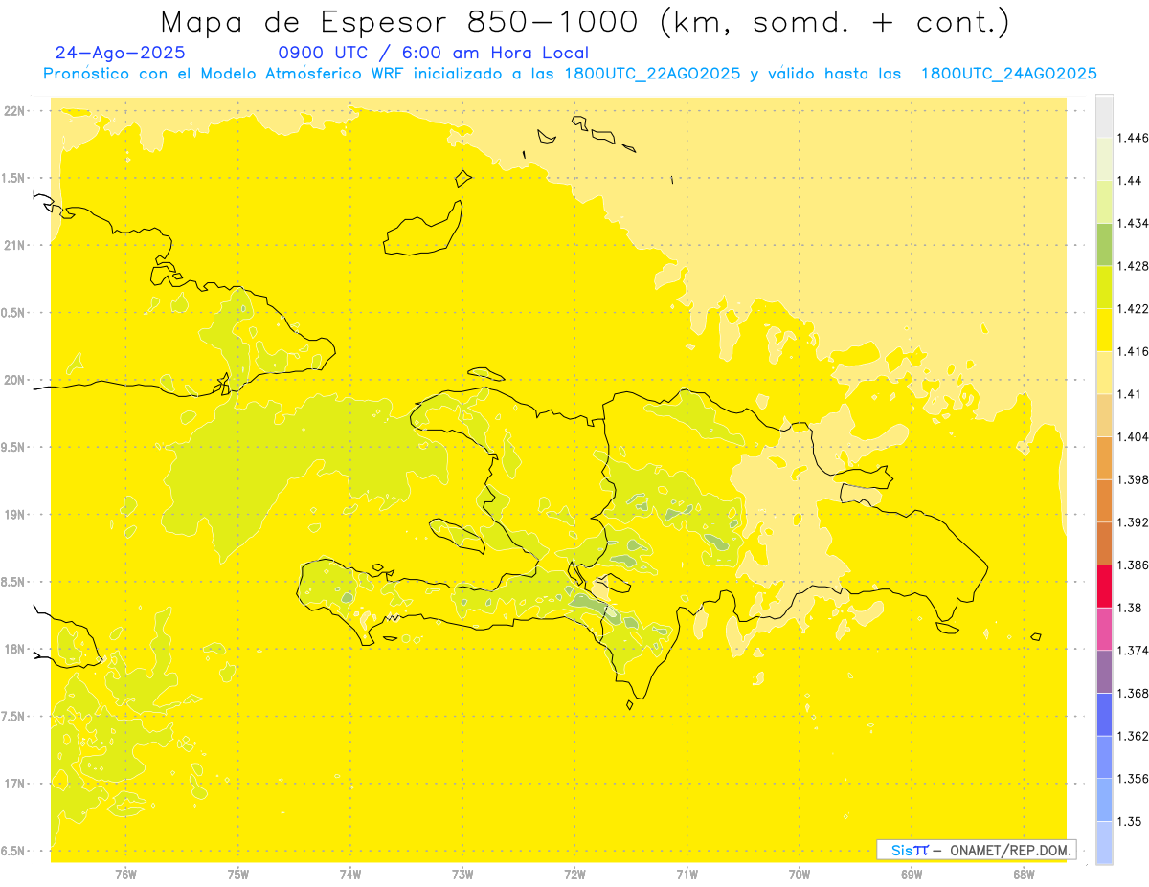Select the colorbar value '1.386'
The width and height of the screenshot is (1149, 887).
1135,565
